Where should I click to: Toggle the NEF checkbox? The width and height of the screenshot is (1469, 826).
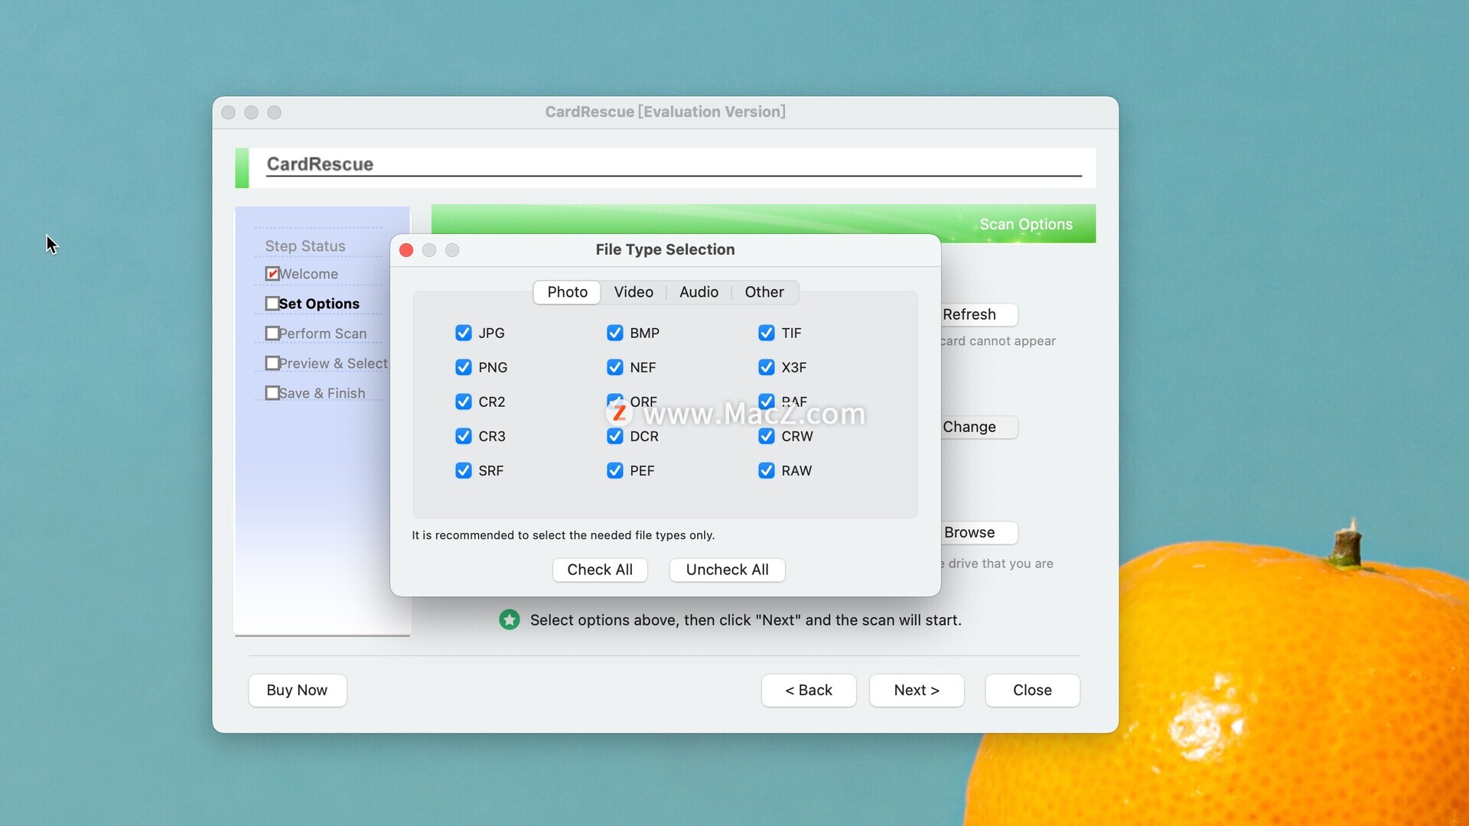tap(614, 367)
